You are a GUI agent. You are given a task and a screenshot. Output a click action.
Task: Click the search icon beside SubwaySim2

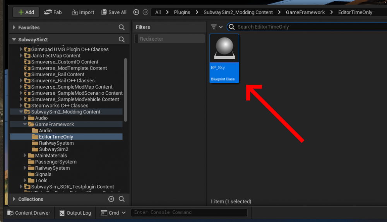click(x=122, y=39)
